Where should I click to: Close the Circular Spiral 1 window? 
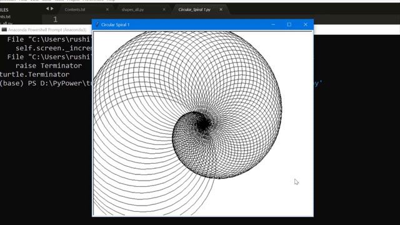click(306, 24)
